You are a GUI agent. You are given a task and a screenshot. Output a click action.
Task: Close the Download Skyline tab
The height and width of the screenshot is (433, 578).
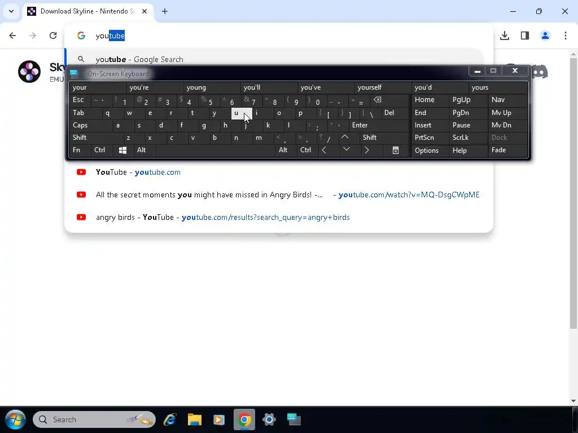coord(144,11)
